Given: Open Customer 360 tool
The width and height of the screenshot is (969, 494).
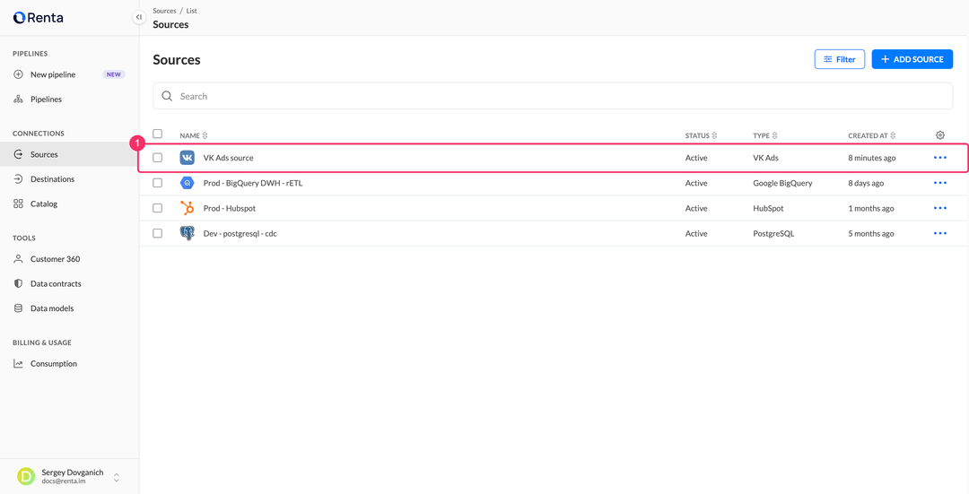Looking at the screenshot, I should pos(69,259).
